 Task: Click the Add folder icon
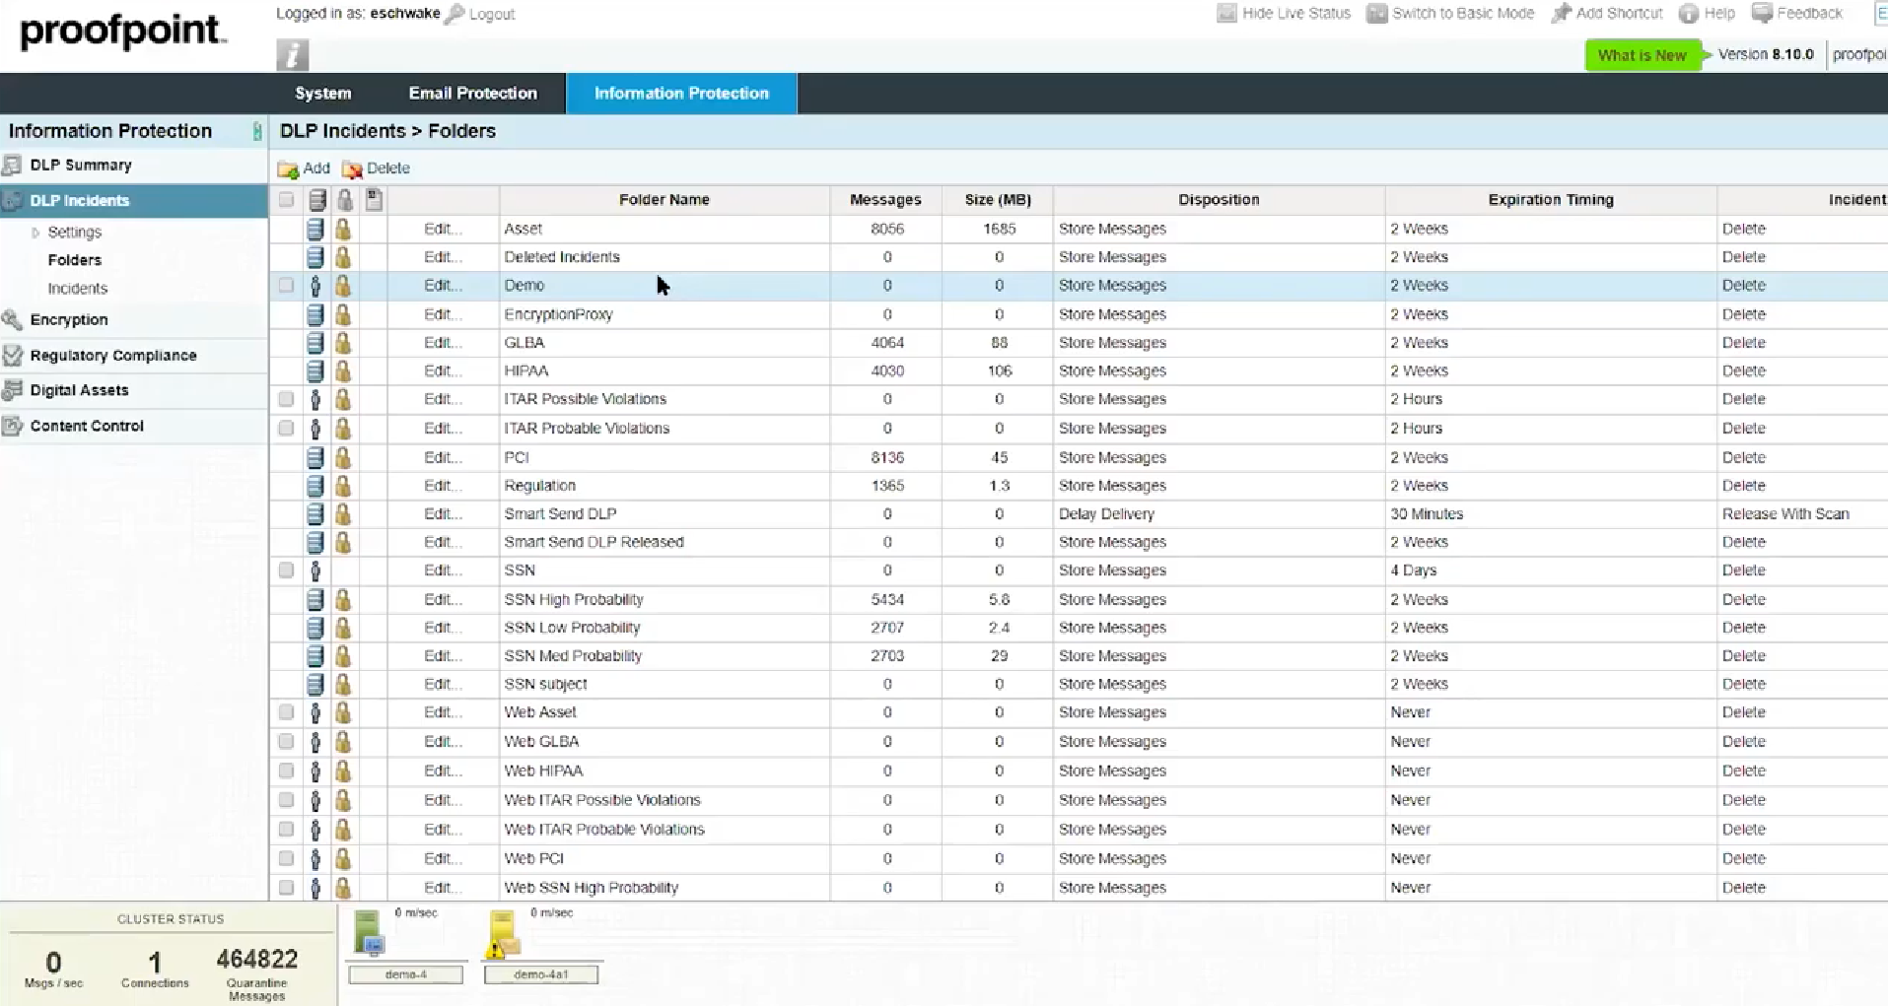288,168
